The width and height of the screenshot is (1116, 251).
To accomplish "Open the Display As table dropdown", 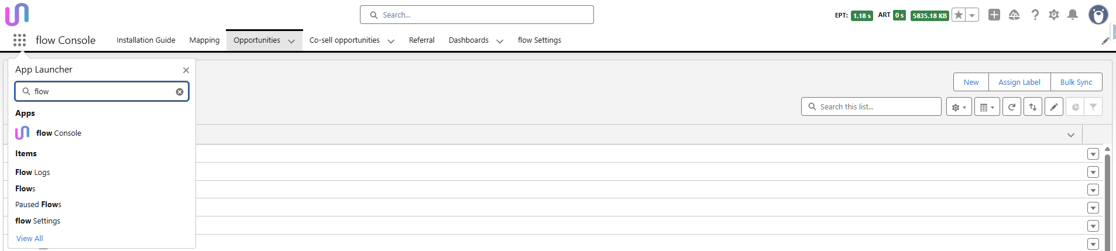I will (987, 107).
